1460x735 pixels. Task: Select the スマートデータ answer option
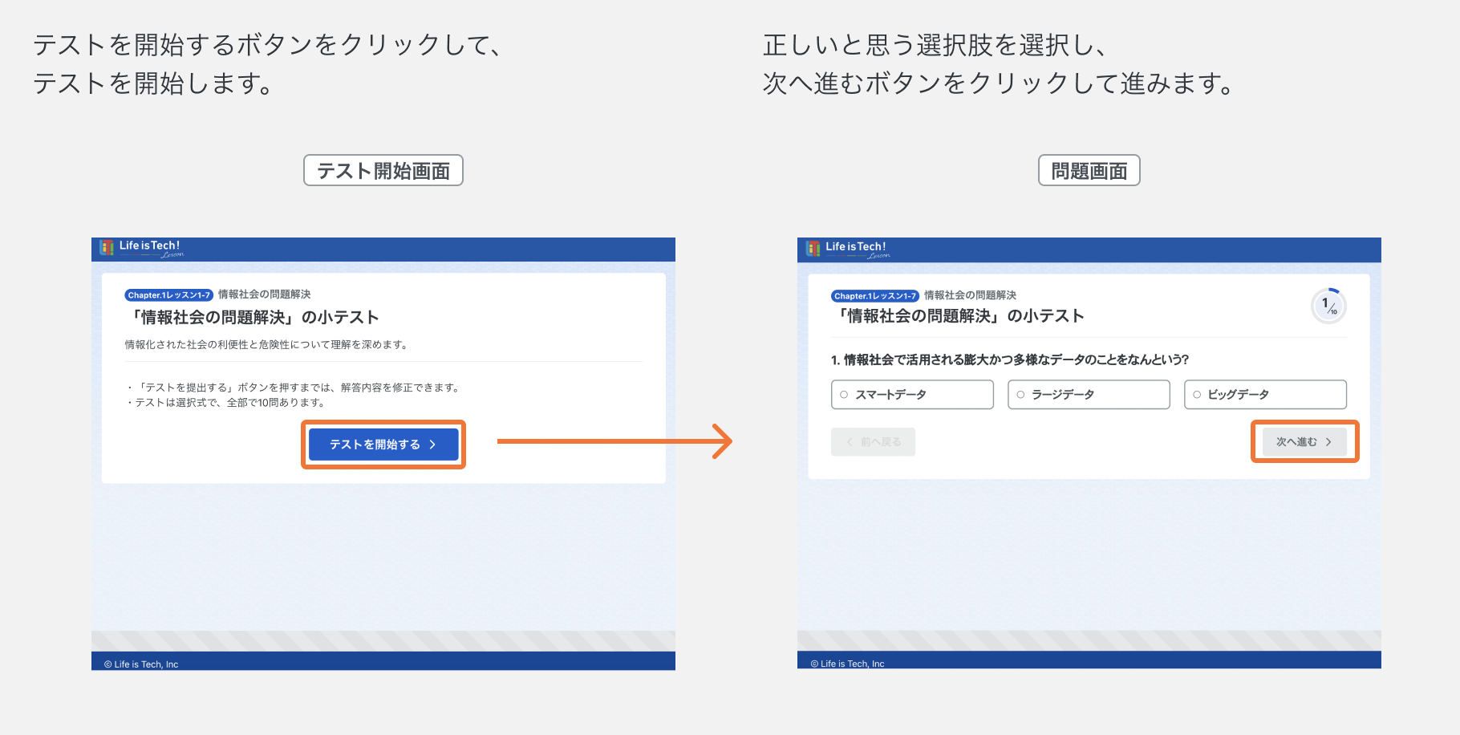click(912, 394)
